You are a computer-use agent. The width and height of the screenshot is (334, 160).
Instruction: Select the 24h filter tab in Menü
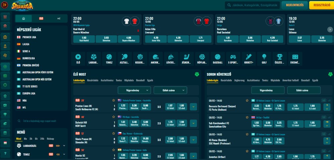click(42, 138)
